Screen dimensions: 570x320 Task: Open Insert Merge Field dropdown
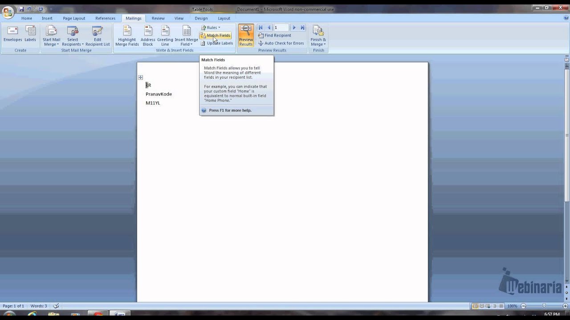coord(186,36)
